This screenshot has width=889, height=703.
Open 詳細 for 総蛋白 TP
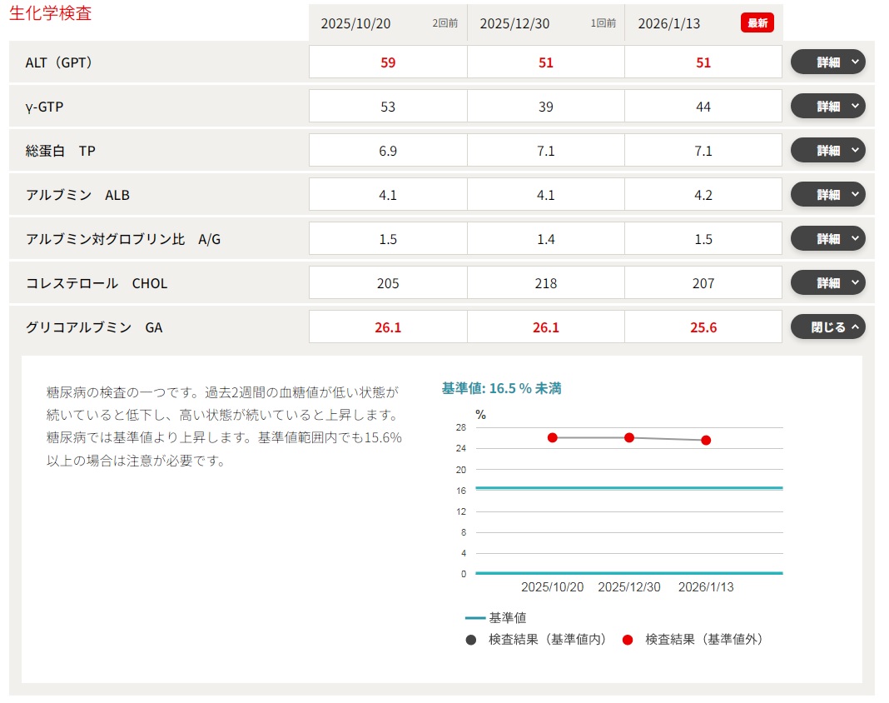[827, 151]
